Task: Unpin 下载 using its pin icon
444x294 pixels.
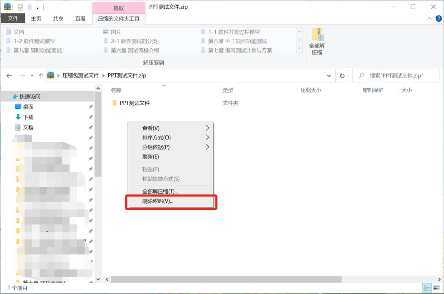Action: tap(90, 117)
